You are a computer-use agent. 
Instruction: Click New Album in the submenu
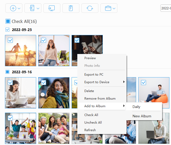click(x=142, y=116)
